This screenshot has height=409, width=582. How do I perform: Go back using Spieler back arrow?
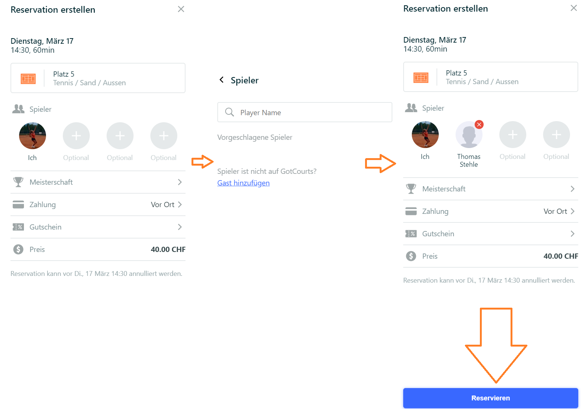tap(222, 80)
